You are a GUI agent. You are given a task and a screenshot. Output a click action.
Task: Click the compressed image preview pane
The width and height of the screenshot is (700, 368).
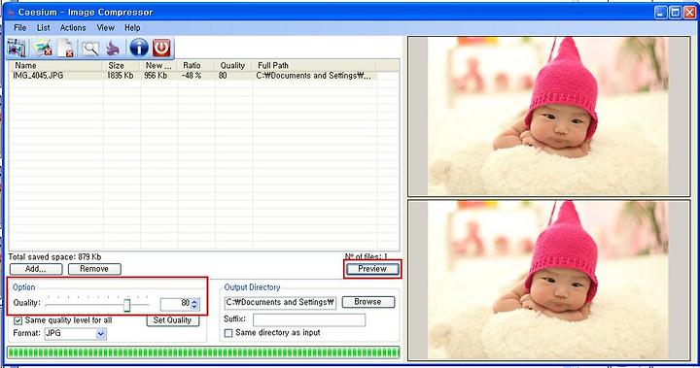point(548,280)
